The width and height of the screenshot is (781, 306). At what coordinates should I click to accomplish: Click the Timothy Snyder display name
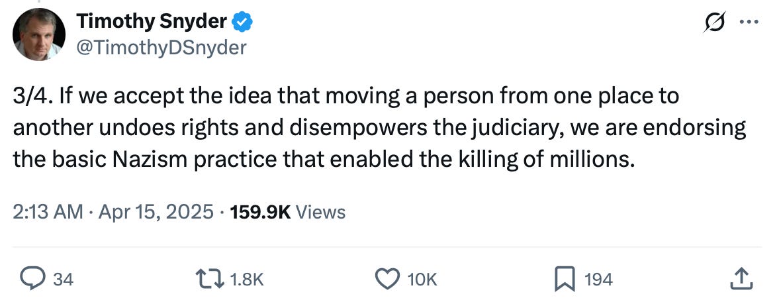point(152,21)
